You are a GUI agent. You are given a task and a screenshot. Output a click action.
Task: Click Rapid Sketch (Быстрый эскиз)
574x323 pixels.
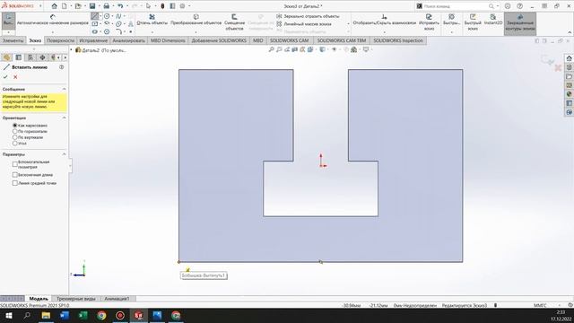pos(473,22)
